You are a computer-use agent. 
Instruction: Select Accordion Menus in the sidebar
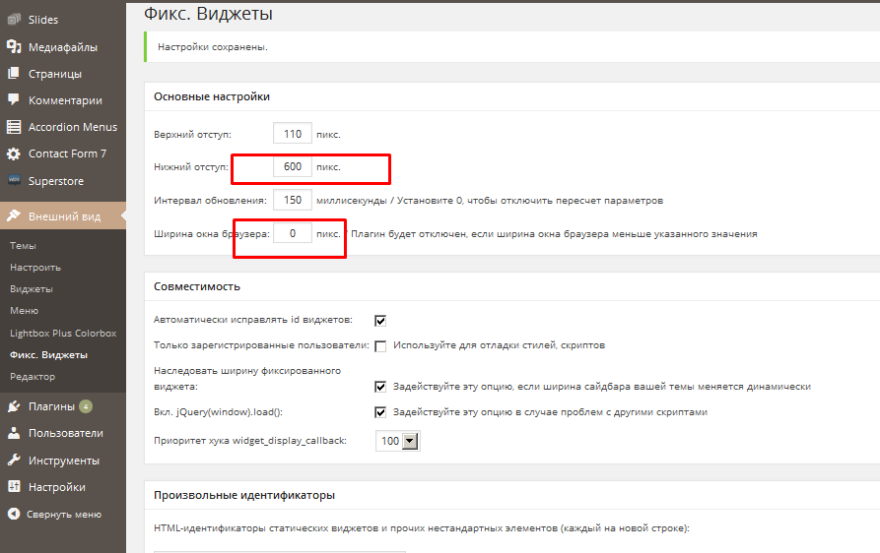click(x=72, y=127)
